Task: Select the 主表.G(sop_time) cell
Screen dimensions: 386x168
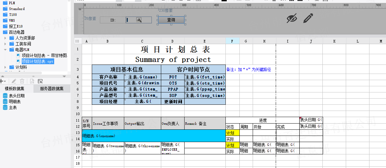Action: pos(205,95)
